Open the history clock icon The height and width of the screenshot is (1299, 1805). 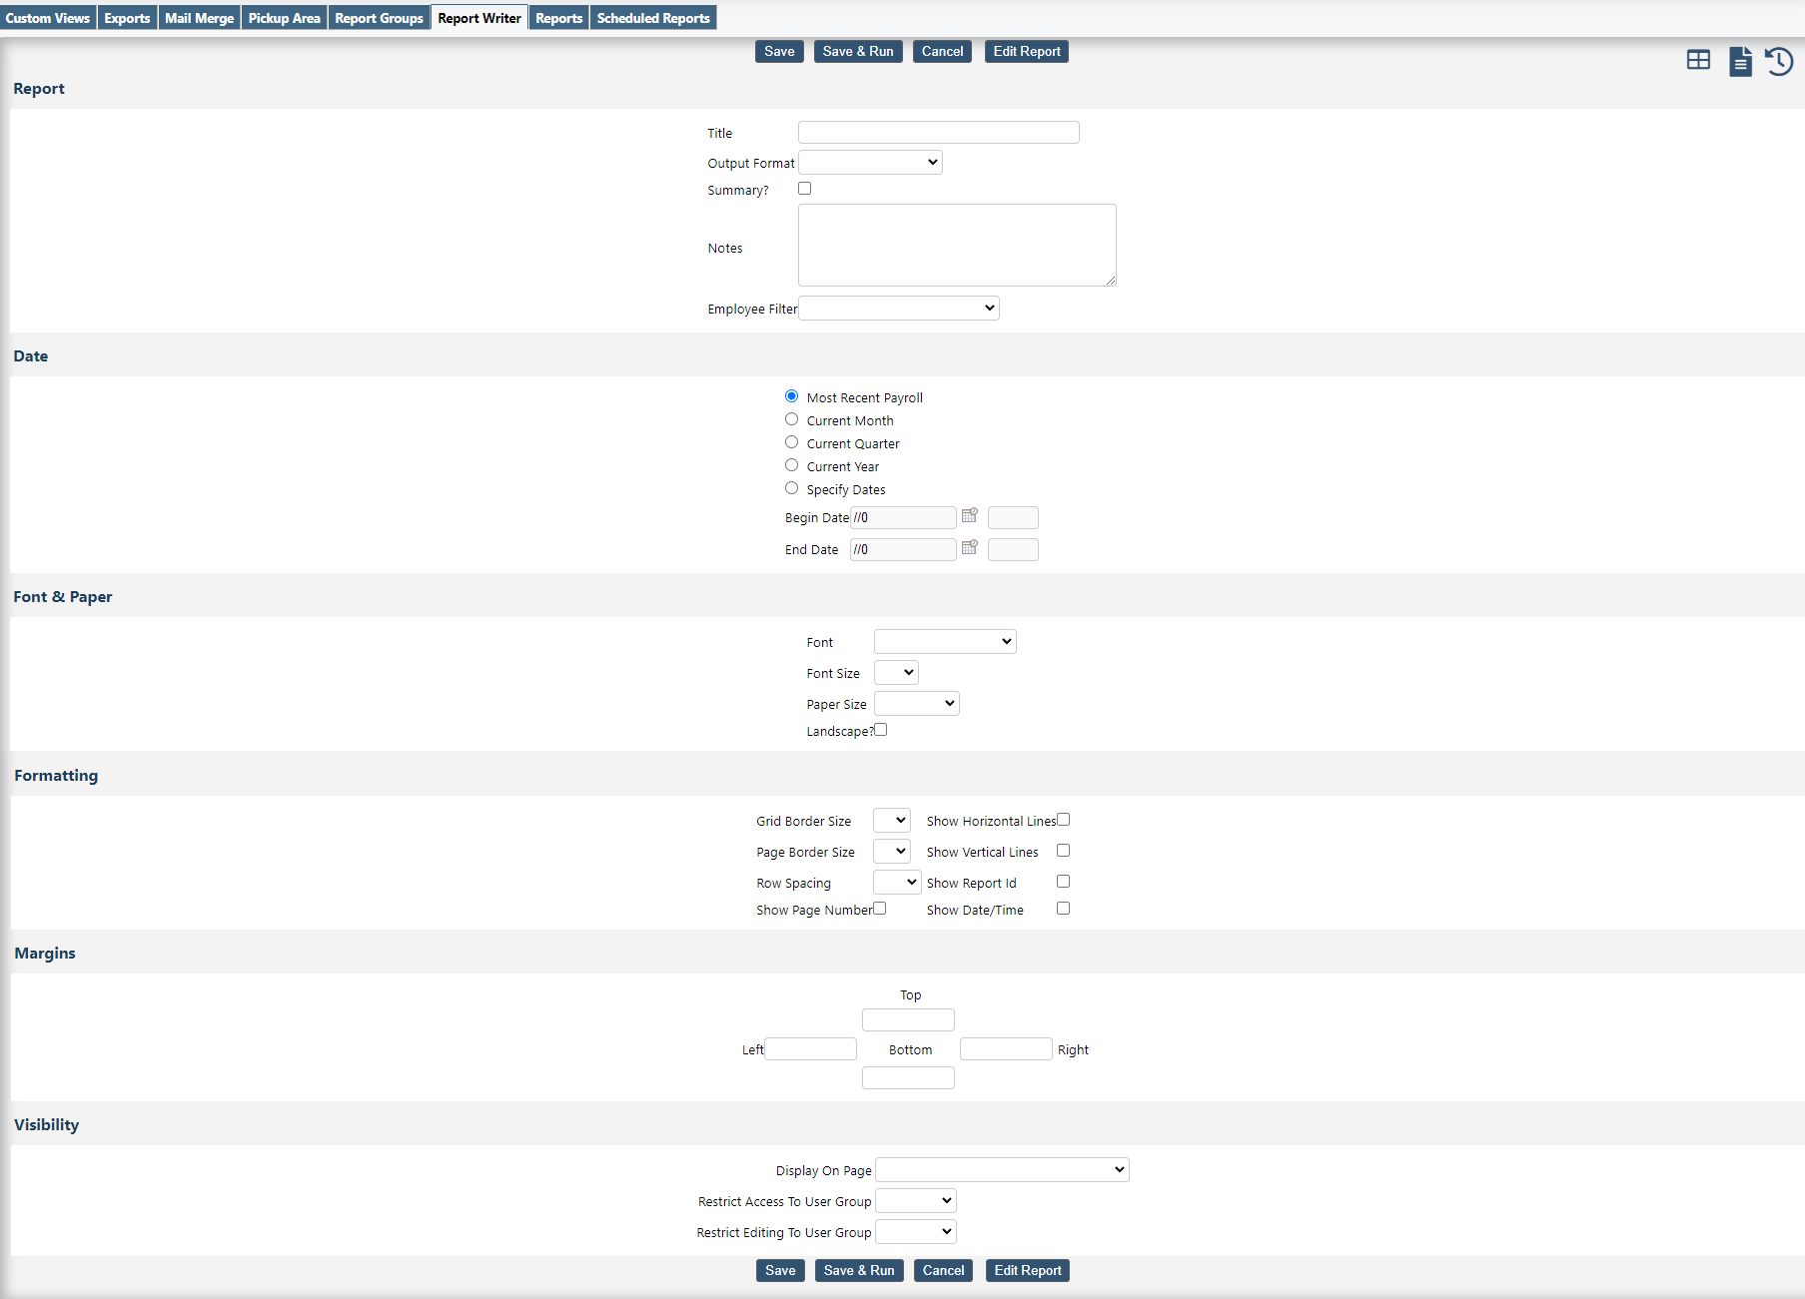pos(1779,61)
